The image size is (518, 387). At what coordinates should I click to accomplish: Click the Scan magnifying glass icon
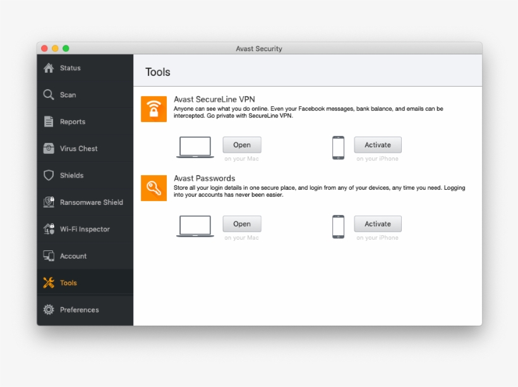click(49, 94)
